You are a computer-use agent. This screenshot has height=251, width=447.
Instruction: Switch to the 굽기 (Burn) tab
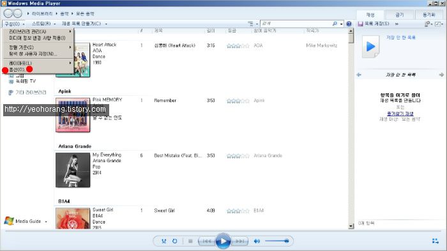(400, 15)
